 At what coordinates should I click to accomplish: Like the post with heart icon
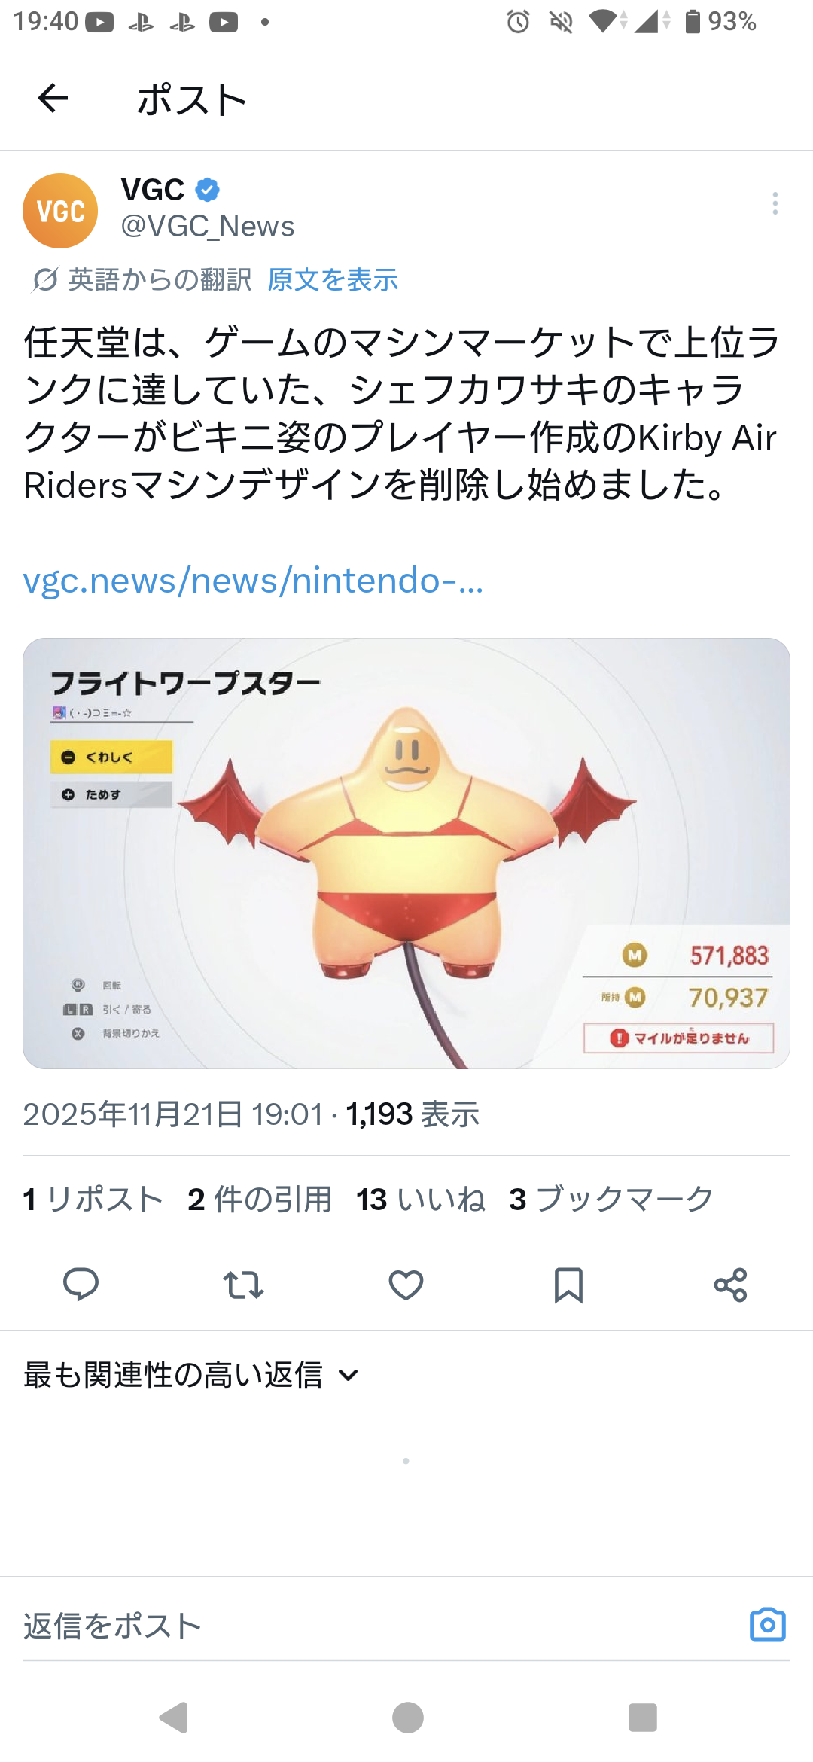(406, 1285)
